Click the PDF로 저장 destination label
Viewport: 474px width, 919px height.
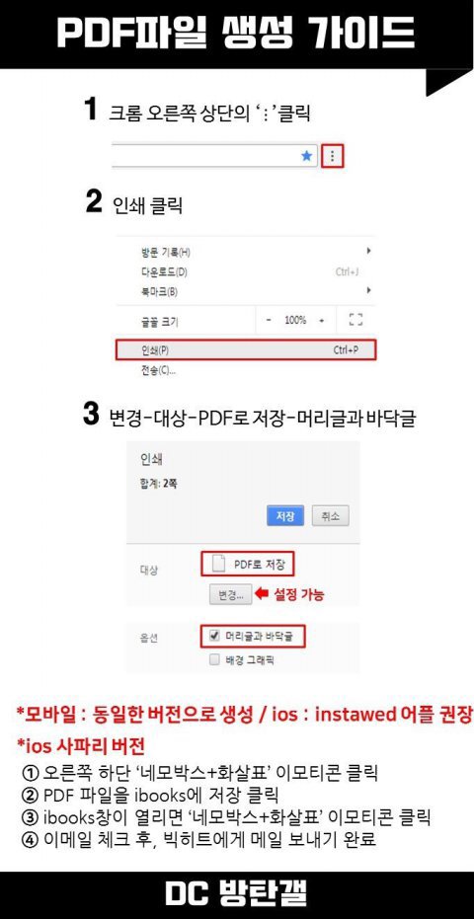[x=260, y=565]
